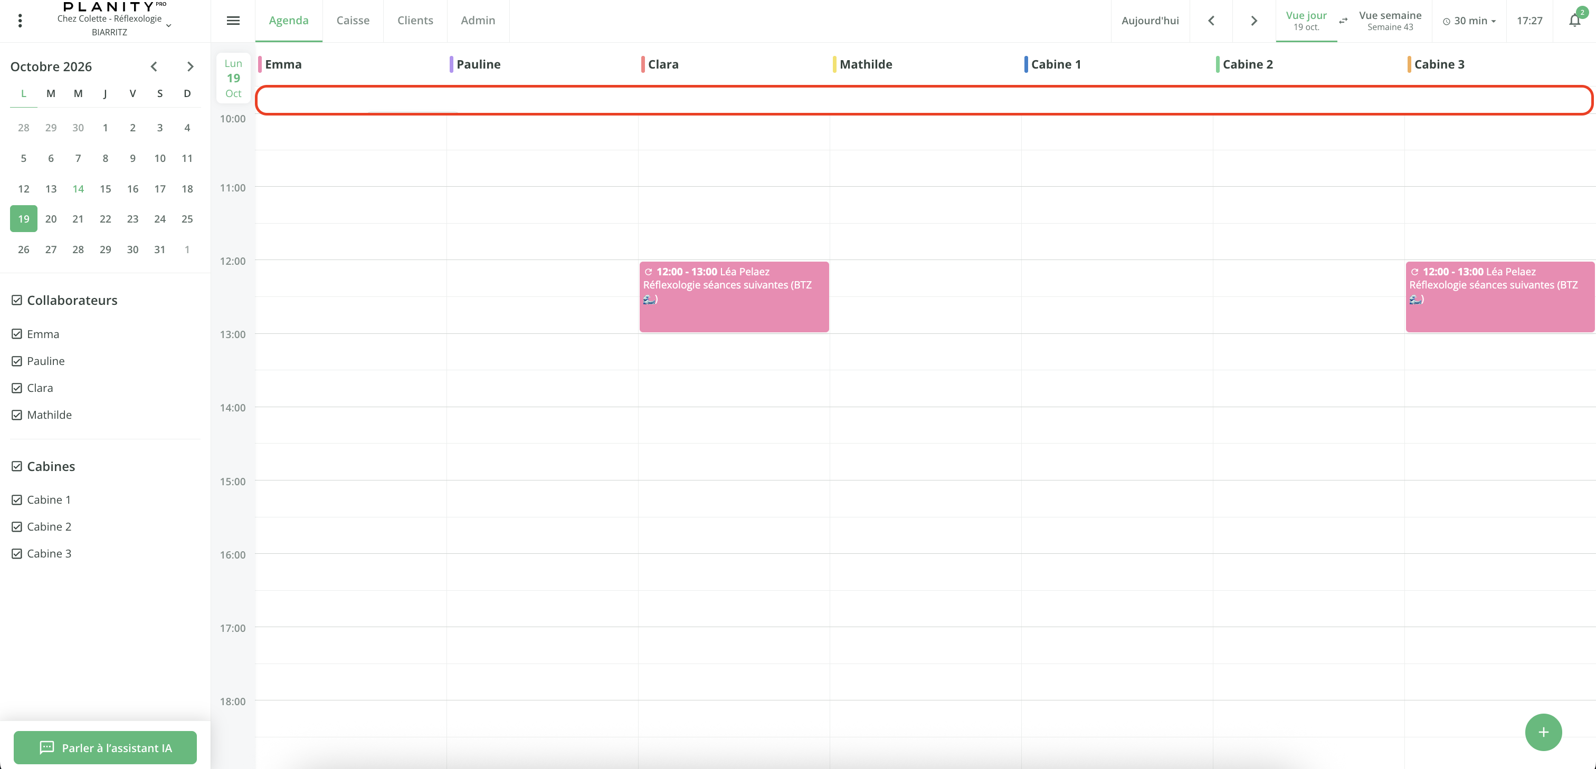
Task: Select October 31 in mini calendar
Action: point(160,249)
